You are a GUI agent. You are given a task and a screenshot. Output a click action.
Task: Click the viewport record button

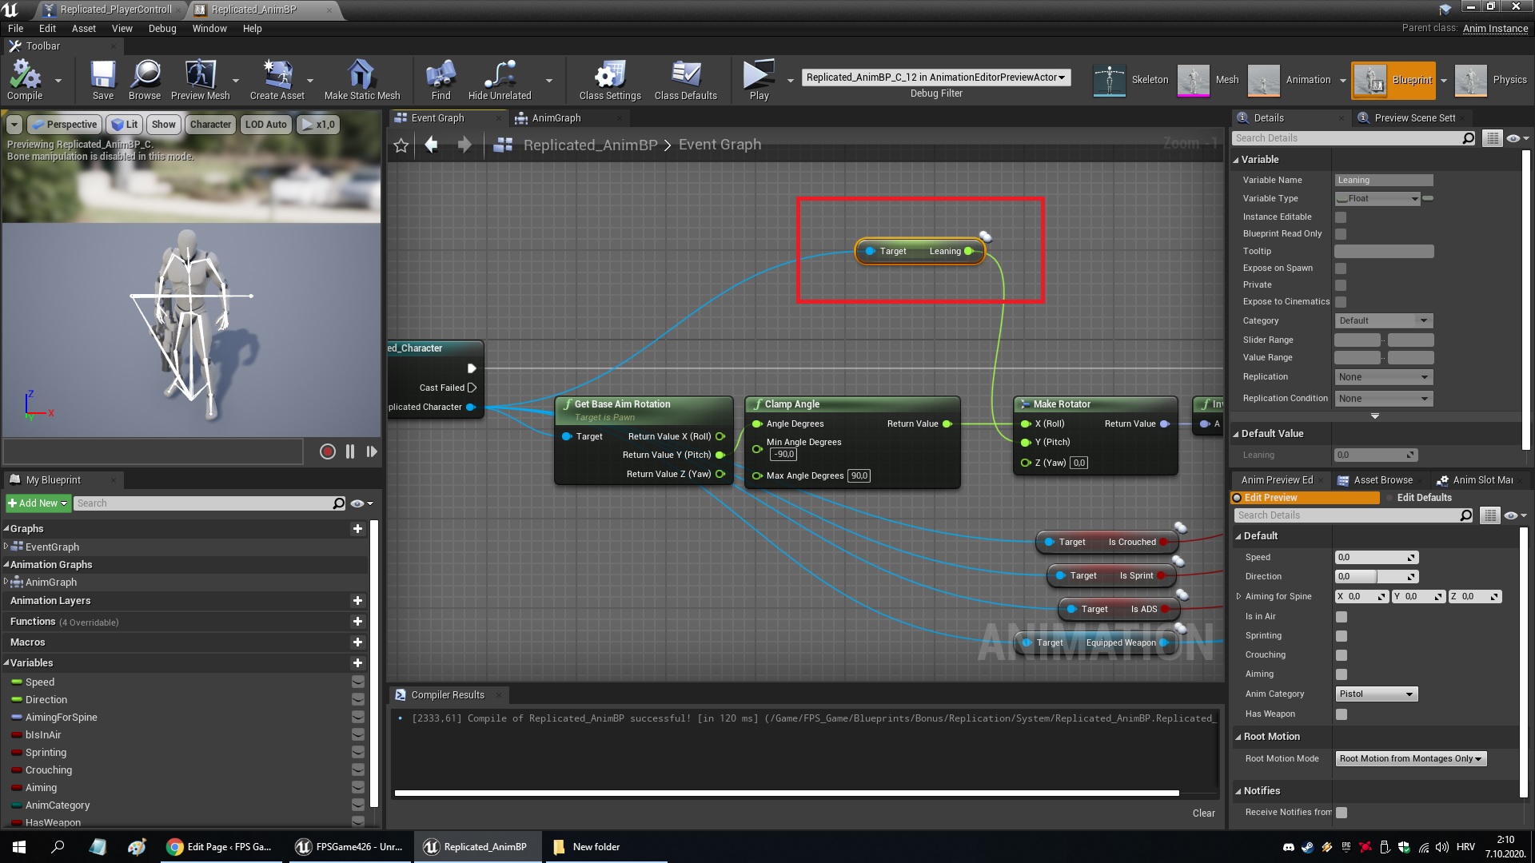tap(327, 451)
